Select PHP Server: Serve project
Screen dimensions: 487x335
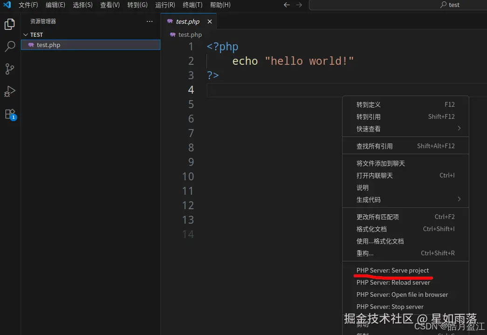coord(405,270)
